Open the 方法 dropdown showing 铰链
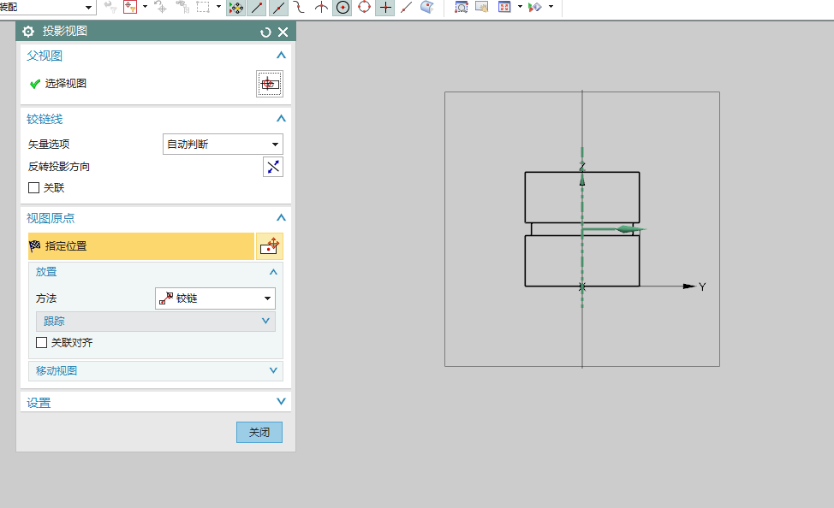This screenshot has height=508, width=834. (x=216, y=298)
